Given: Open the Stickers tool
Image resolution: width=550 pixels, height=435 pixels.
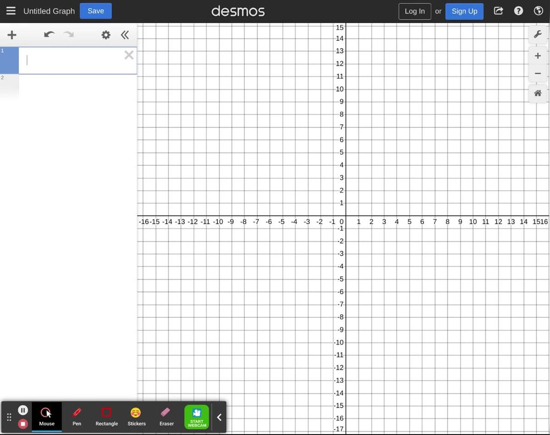Looking at the screenshot, I should pos(136,416).
